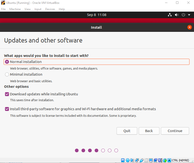
Task: Open the Devices menu
Action: pos(50,9)
